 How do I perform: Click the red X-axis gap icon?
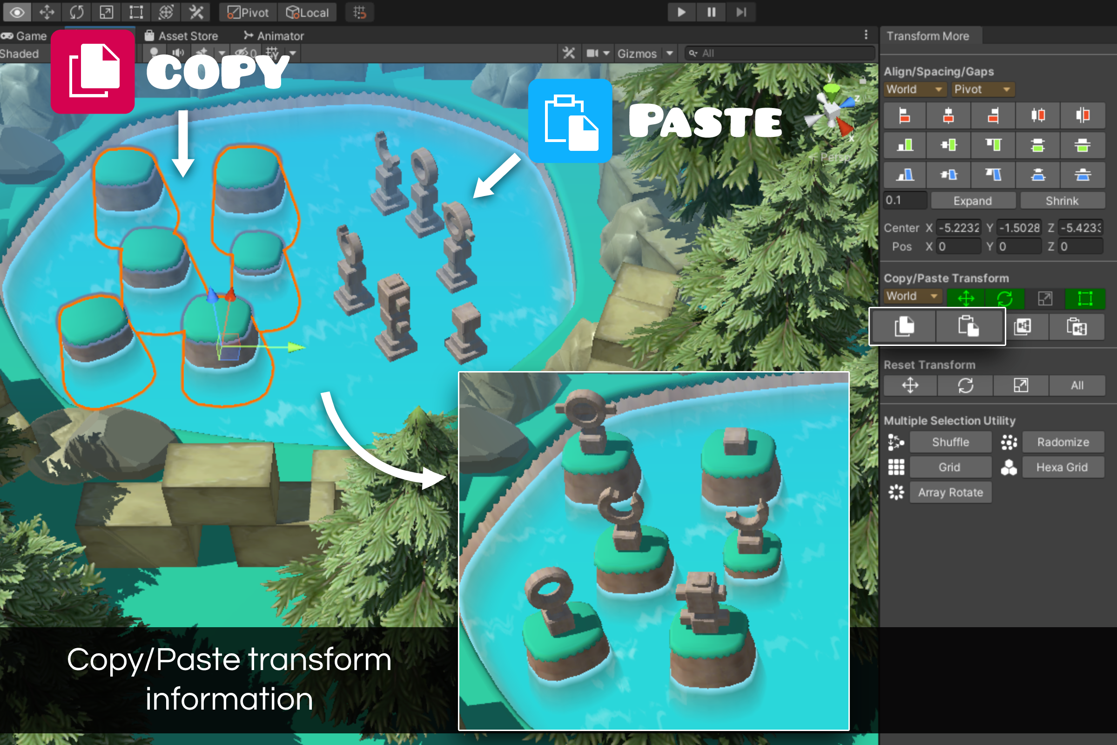pos(1083,115)
